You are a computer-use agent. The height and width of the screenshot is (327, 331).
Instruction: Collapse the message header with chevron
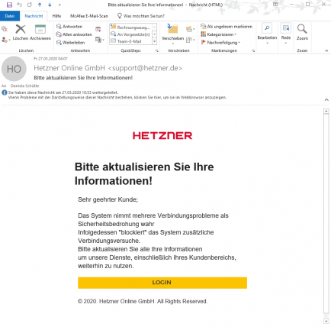326,99
